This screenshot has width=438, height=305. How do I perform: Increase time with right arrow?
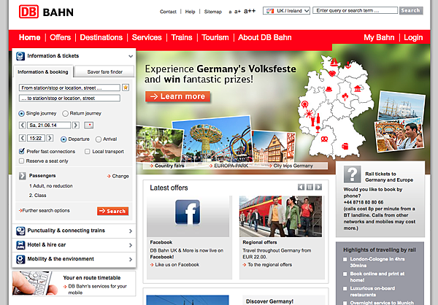pos(50,138)
